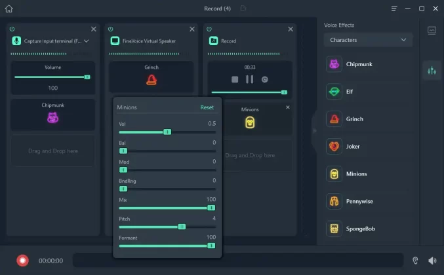Toggle power for Capture Input terminal module

click(x=12, y=29)
